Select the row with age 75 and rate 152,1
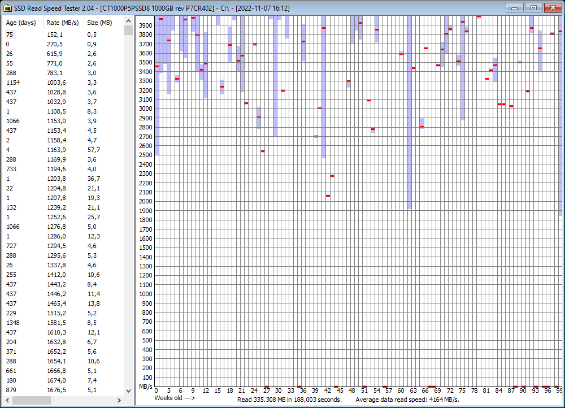 click(x=63, y=34)
